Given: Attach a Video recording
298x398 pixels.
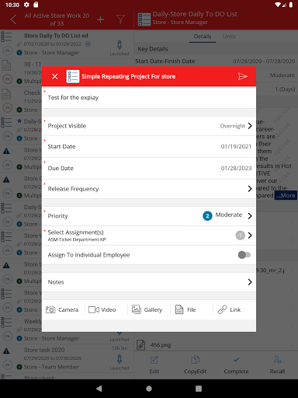Looking at the screenshot, I should click(102, 309).
